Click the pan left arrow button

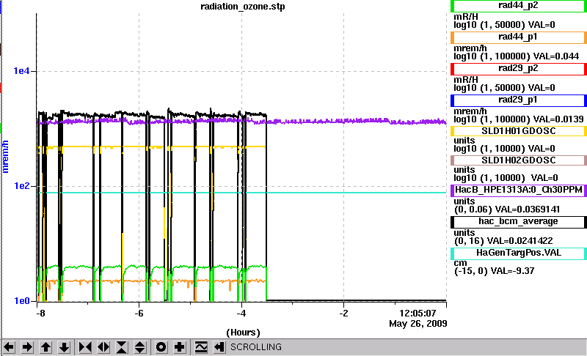9,347
